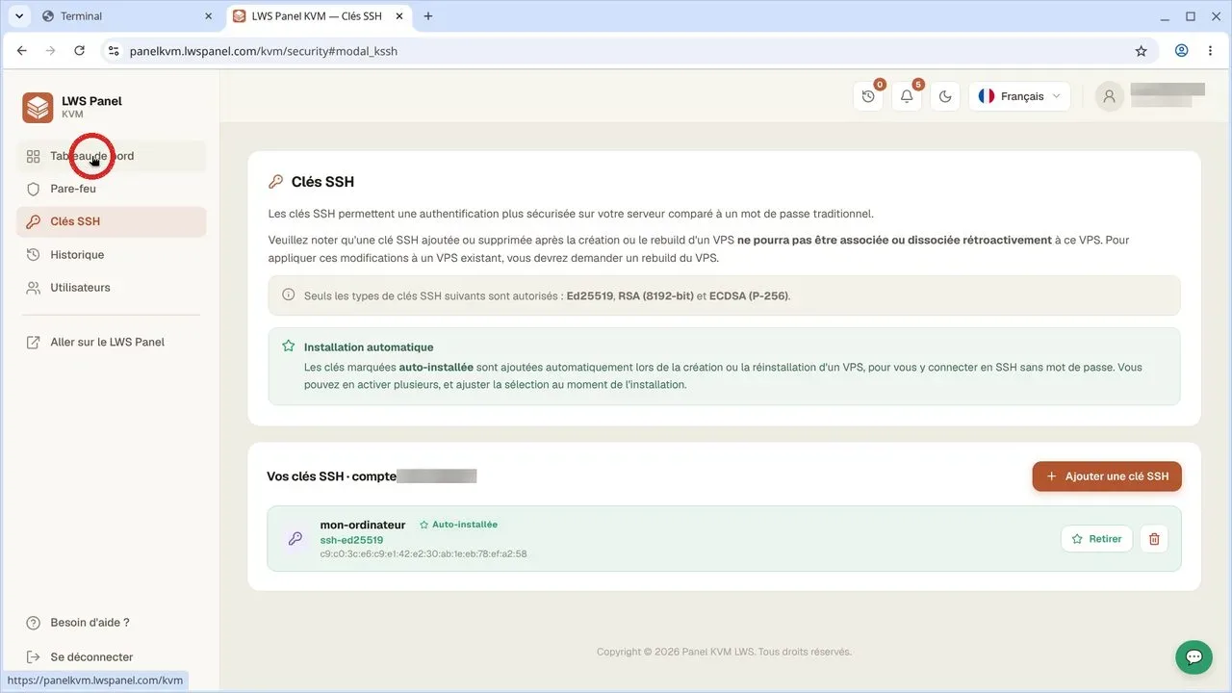Screen dimensions: 1232x693
Task: Reload the current page
Action: coord(80,51)
